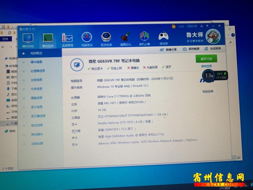Click search magnifier in File Explorer
Viewport: 253px width, 190px height.
[x=231, y=42]
